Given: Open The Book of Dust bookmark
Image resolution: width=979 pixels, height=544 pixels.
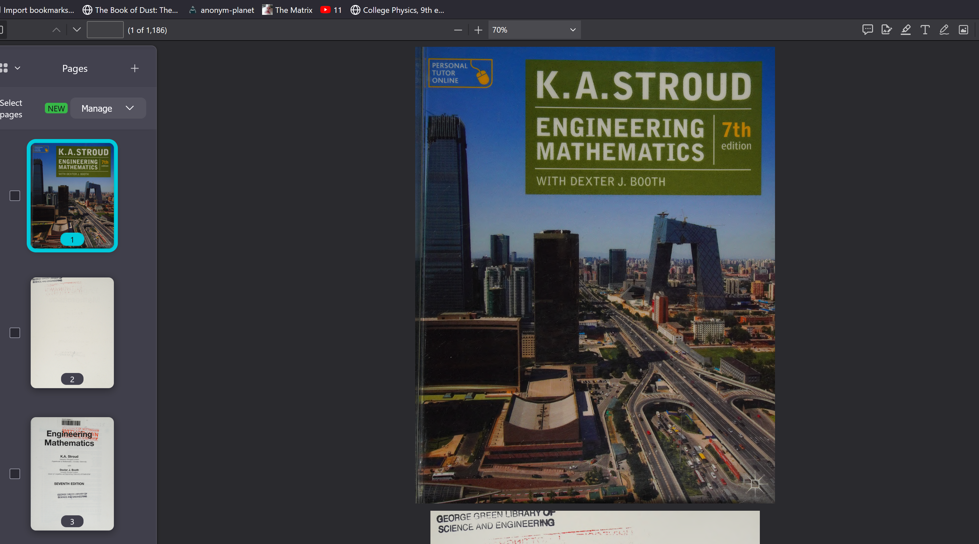Looking at the screenshot, I should pyautogui.click(x=130, y=10).
